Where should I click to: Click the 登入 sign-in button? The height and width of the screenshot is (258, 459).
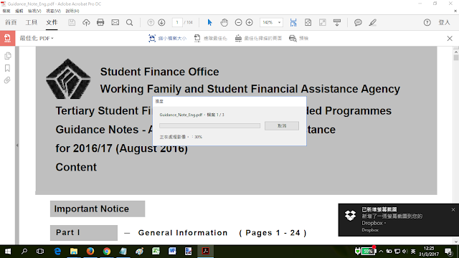point(444,22)
